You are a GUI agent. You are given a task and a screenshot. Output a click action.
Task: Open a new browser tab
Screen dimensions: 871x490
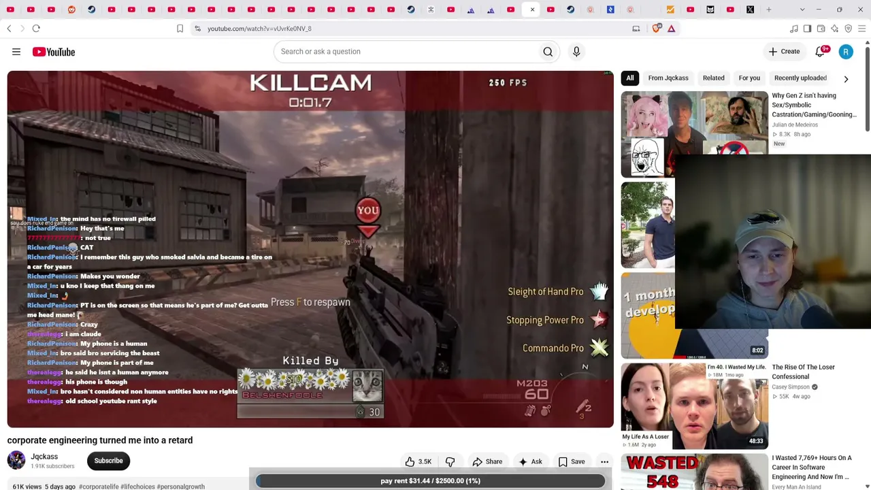[769, 10]
